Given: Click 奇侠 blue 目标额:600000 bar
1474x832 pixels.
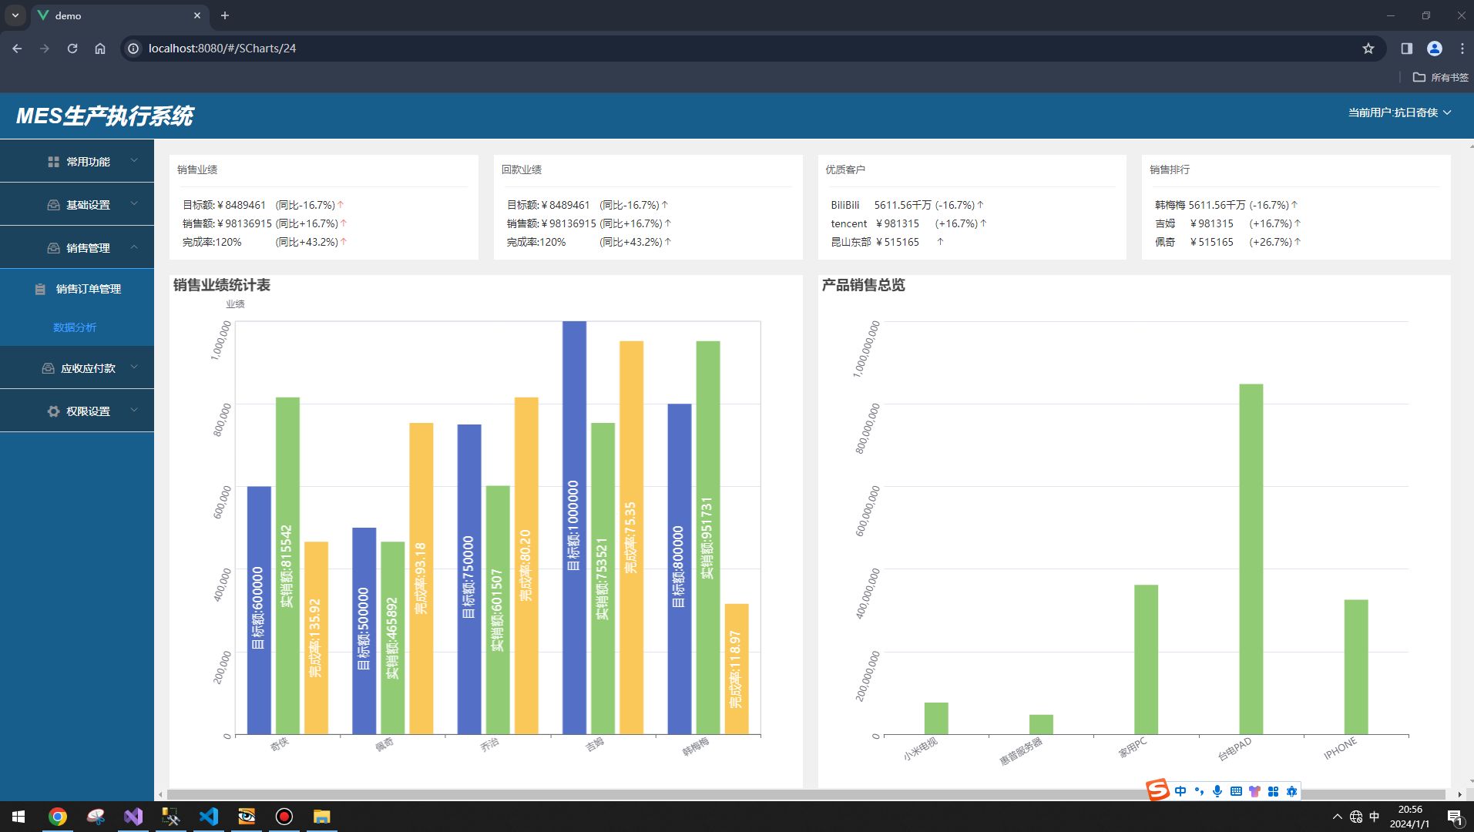Looking at the screenshot, I should (259, 610).
